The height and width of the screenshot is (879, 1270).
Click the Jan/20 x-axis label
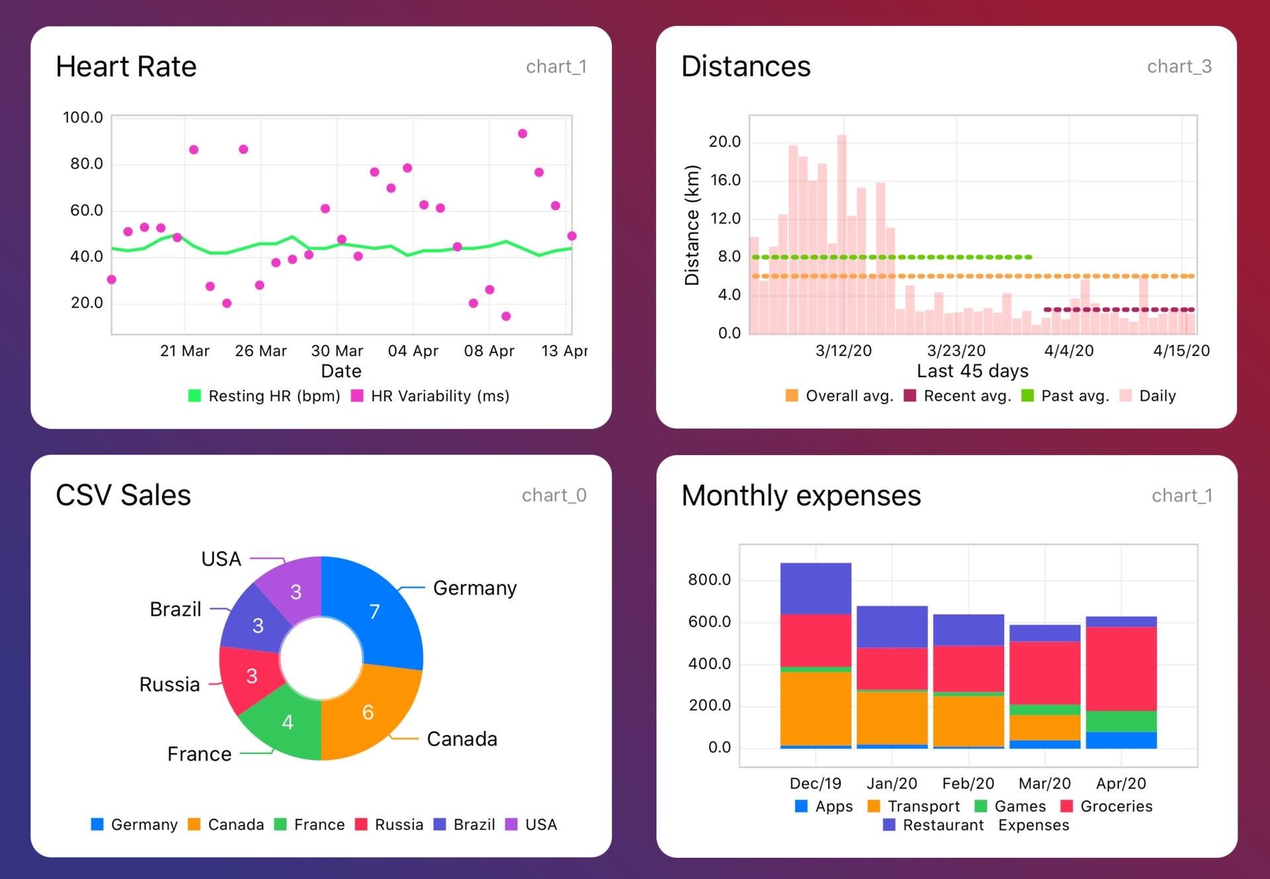pyautogui.click(x=892, y=784)
